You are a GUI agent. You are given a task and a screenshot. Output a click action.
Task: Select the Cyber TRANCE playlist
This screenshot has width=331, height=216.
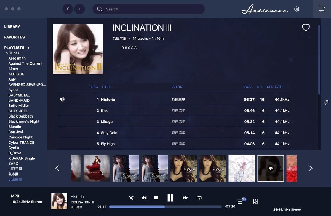coord(21,143)
